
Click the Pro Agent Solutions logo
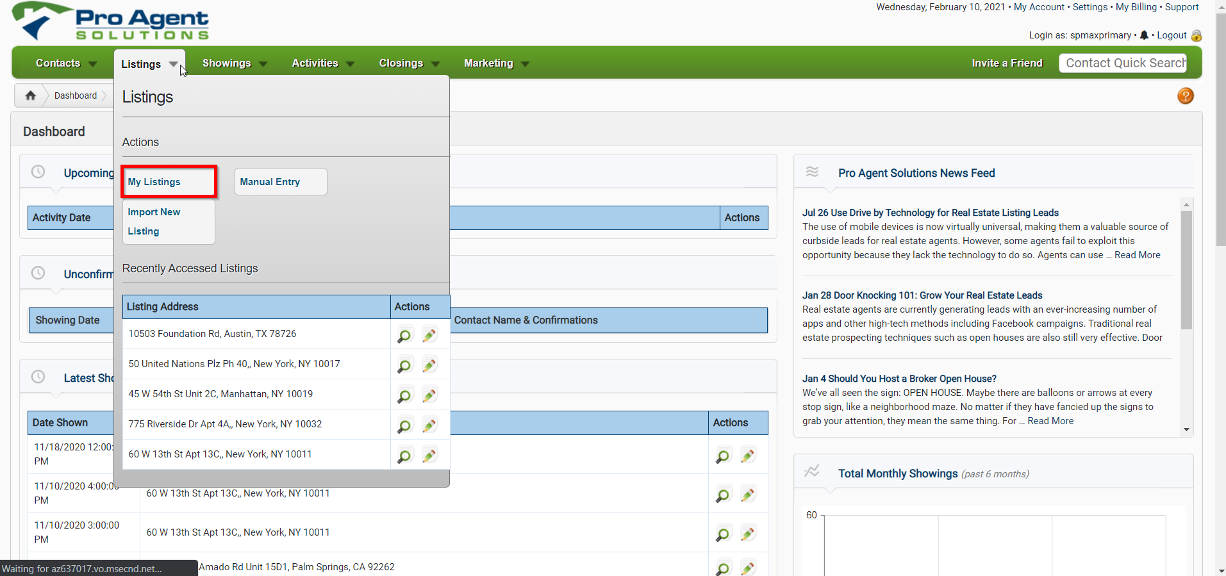tap(110, 21)
